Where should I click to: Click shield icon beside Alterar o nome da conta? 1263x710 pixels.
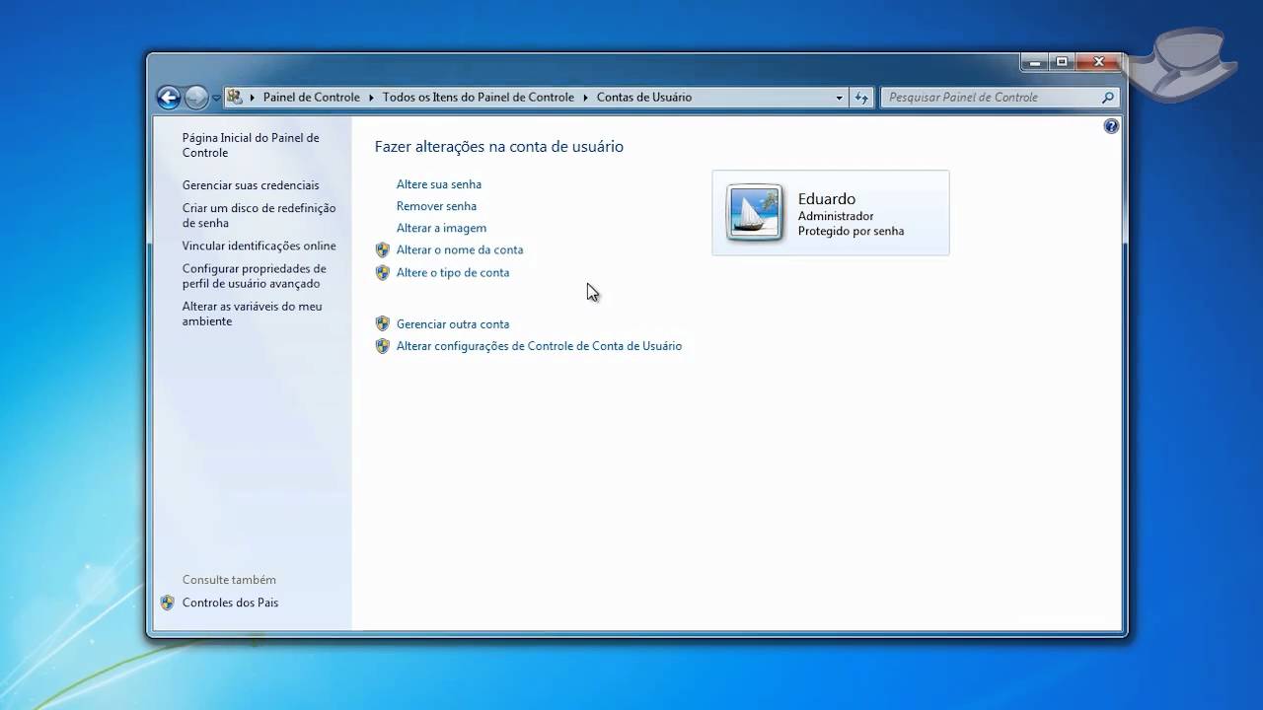coord(383,250)
